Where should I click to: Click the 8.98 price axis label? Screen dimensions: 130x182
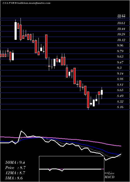120,79
